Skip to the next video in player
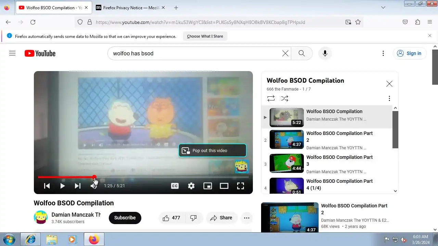438x246 pixels. point(78,186)
